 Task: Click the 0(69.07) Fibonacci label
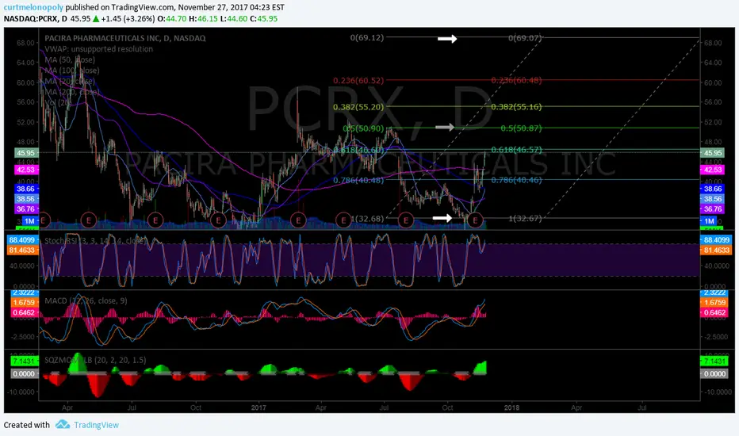click(x=525, y=38)
